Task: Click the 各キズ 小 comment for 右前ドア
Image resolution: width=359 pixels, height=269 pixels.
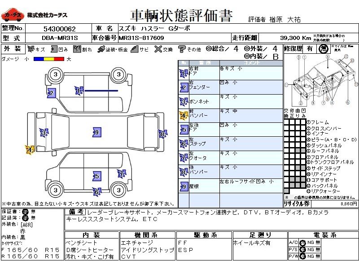Action: 231,69
